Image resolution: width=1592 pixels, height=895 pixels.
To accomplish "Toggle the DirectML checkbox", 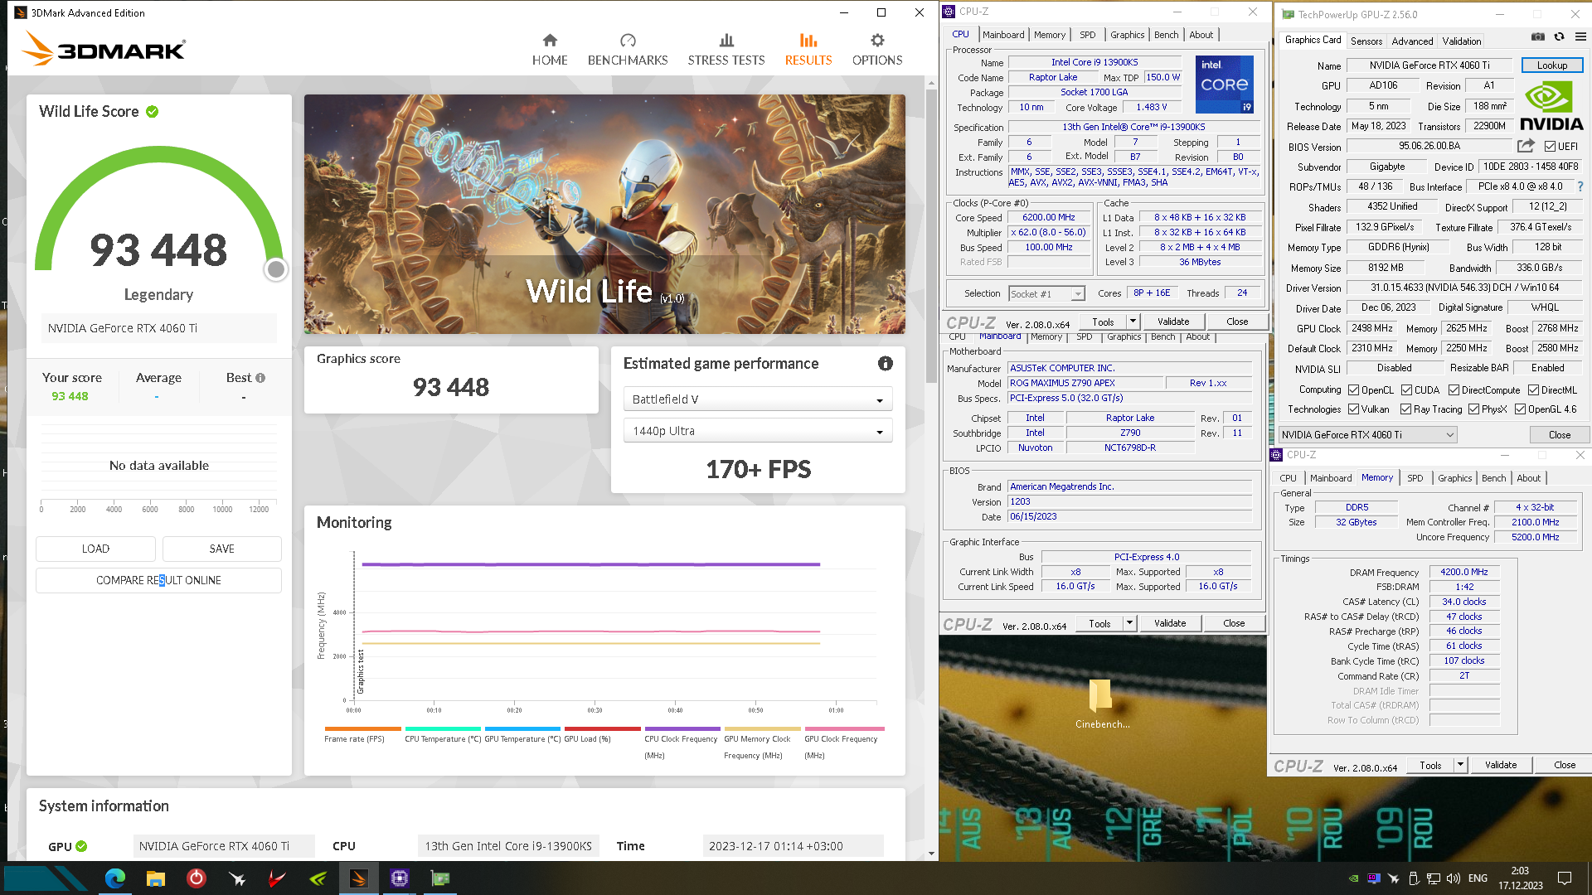I will [1533, 390].
